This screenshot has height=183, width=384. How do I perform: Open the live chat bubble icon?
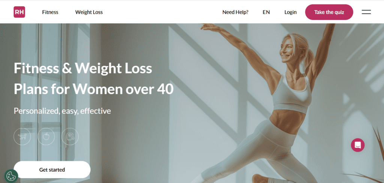pyautogui.click(x=358, y=145)
